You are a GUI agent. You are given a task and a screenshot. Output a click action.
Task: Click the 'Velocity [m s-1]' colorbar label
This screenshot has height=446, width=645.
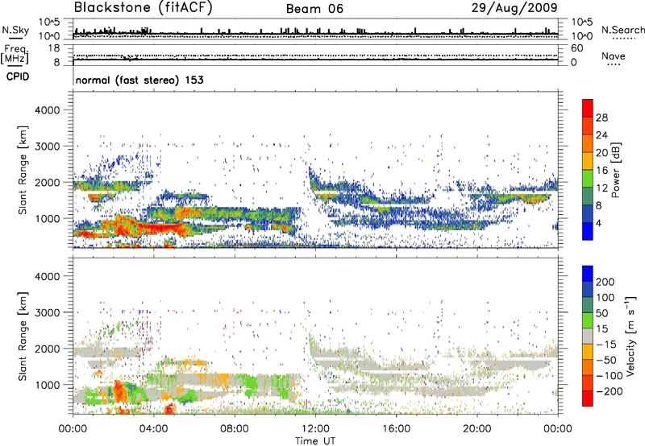pyautogui.click(x=630, y=336)
